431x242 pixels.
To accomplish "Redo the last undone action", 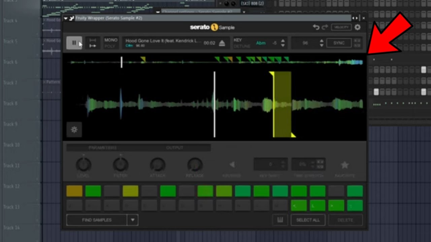I will click(x=325, y=27).
